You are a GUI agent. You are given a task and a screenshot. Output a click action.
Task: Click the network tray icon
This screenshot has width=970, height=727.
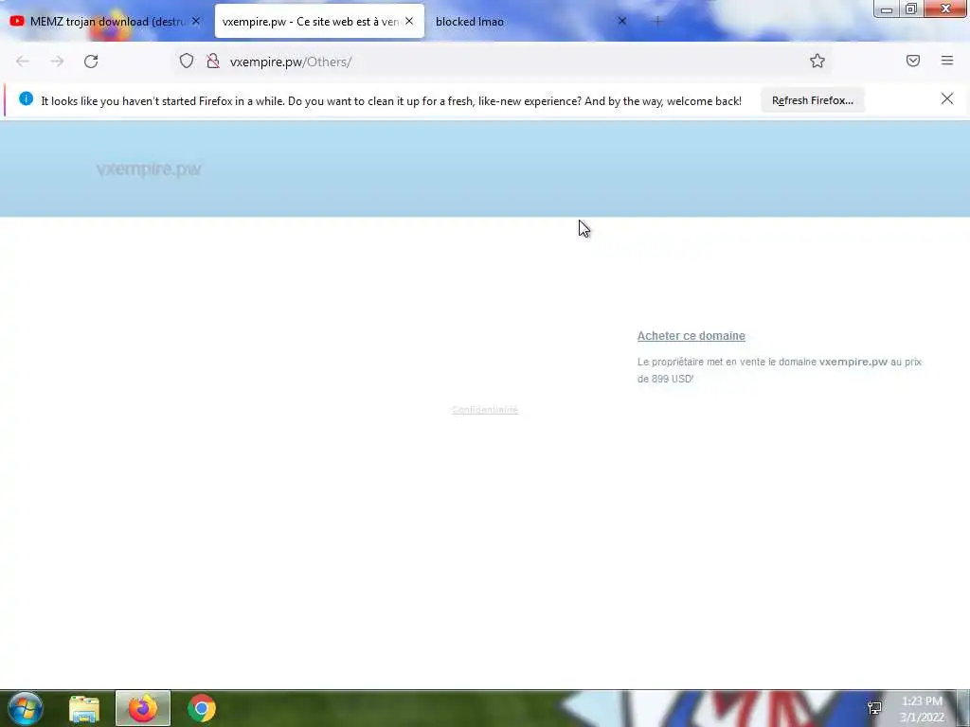(x=874, y=708)
